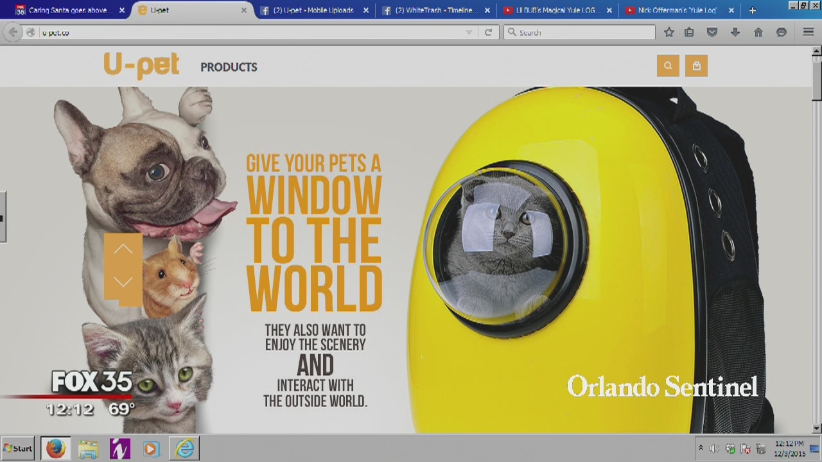Open File Explorer from the taskbar
This screenshot has height=462, width=822.
click(88, 449)
